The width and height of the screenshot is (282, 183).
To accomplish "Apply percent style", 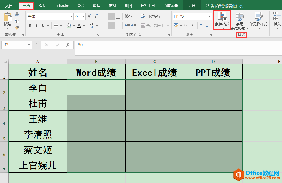I will pos(186,26).
